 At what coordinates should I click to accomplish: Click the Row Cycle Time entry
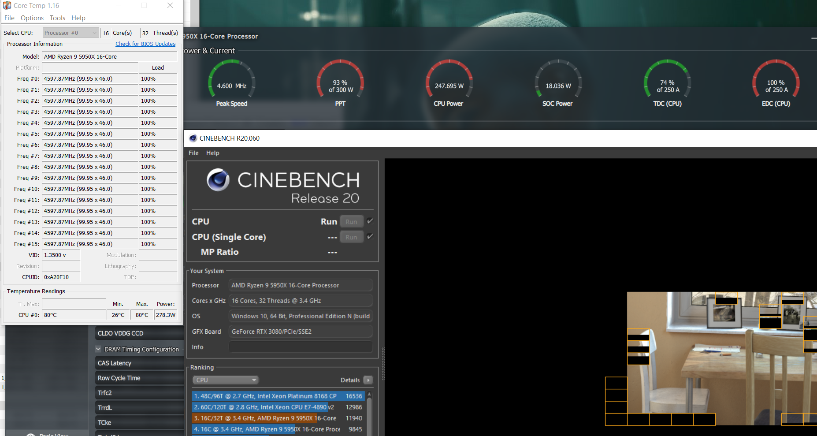coord(139,378)
